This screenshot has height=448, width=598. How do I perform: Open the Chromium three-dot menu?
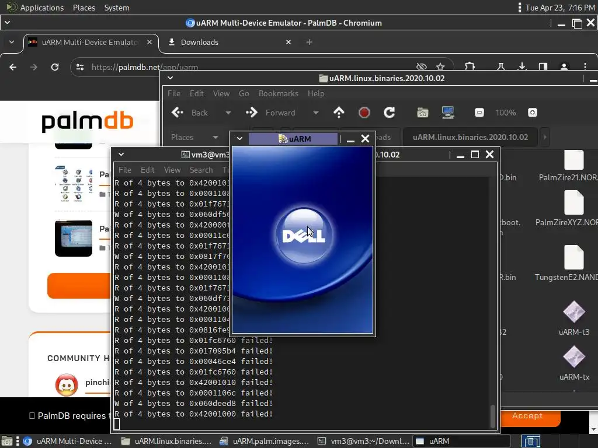coord(585,67)
